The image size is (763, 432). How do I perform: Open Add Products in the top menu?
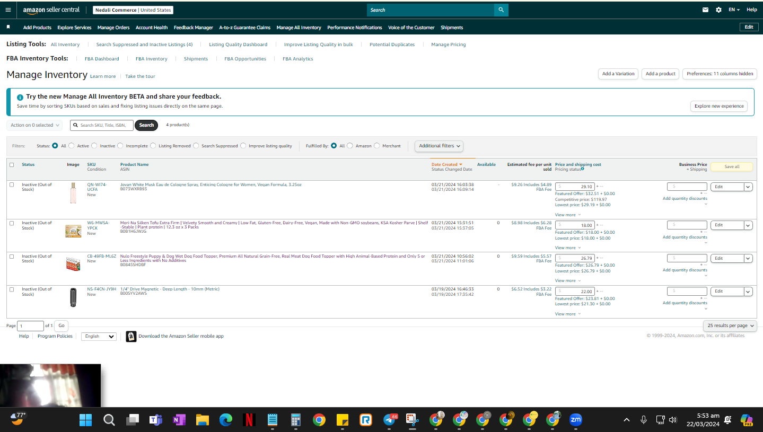[x=37, y=28]
